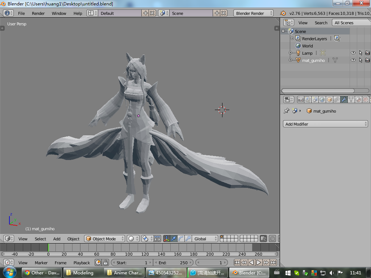Click the scene icon in properties breadcrumb

(295, 111)
